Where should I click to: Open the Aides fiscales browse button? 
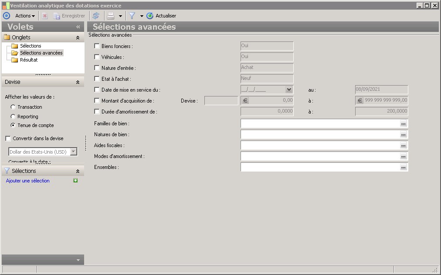coord(404,146)
